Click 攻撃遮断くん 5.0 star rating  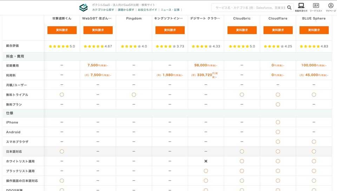(x=62, y=46)
